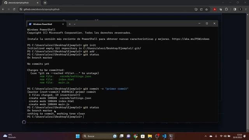Open Chrome tab search chevron
Viewport: 249px width, 140px height.
(223, 3)
